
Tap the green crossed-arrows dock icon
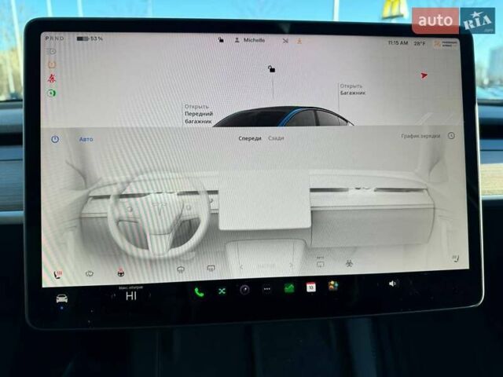pyautogui.click(x=222, y=291)
